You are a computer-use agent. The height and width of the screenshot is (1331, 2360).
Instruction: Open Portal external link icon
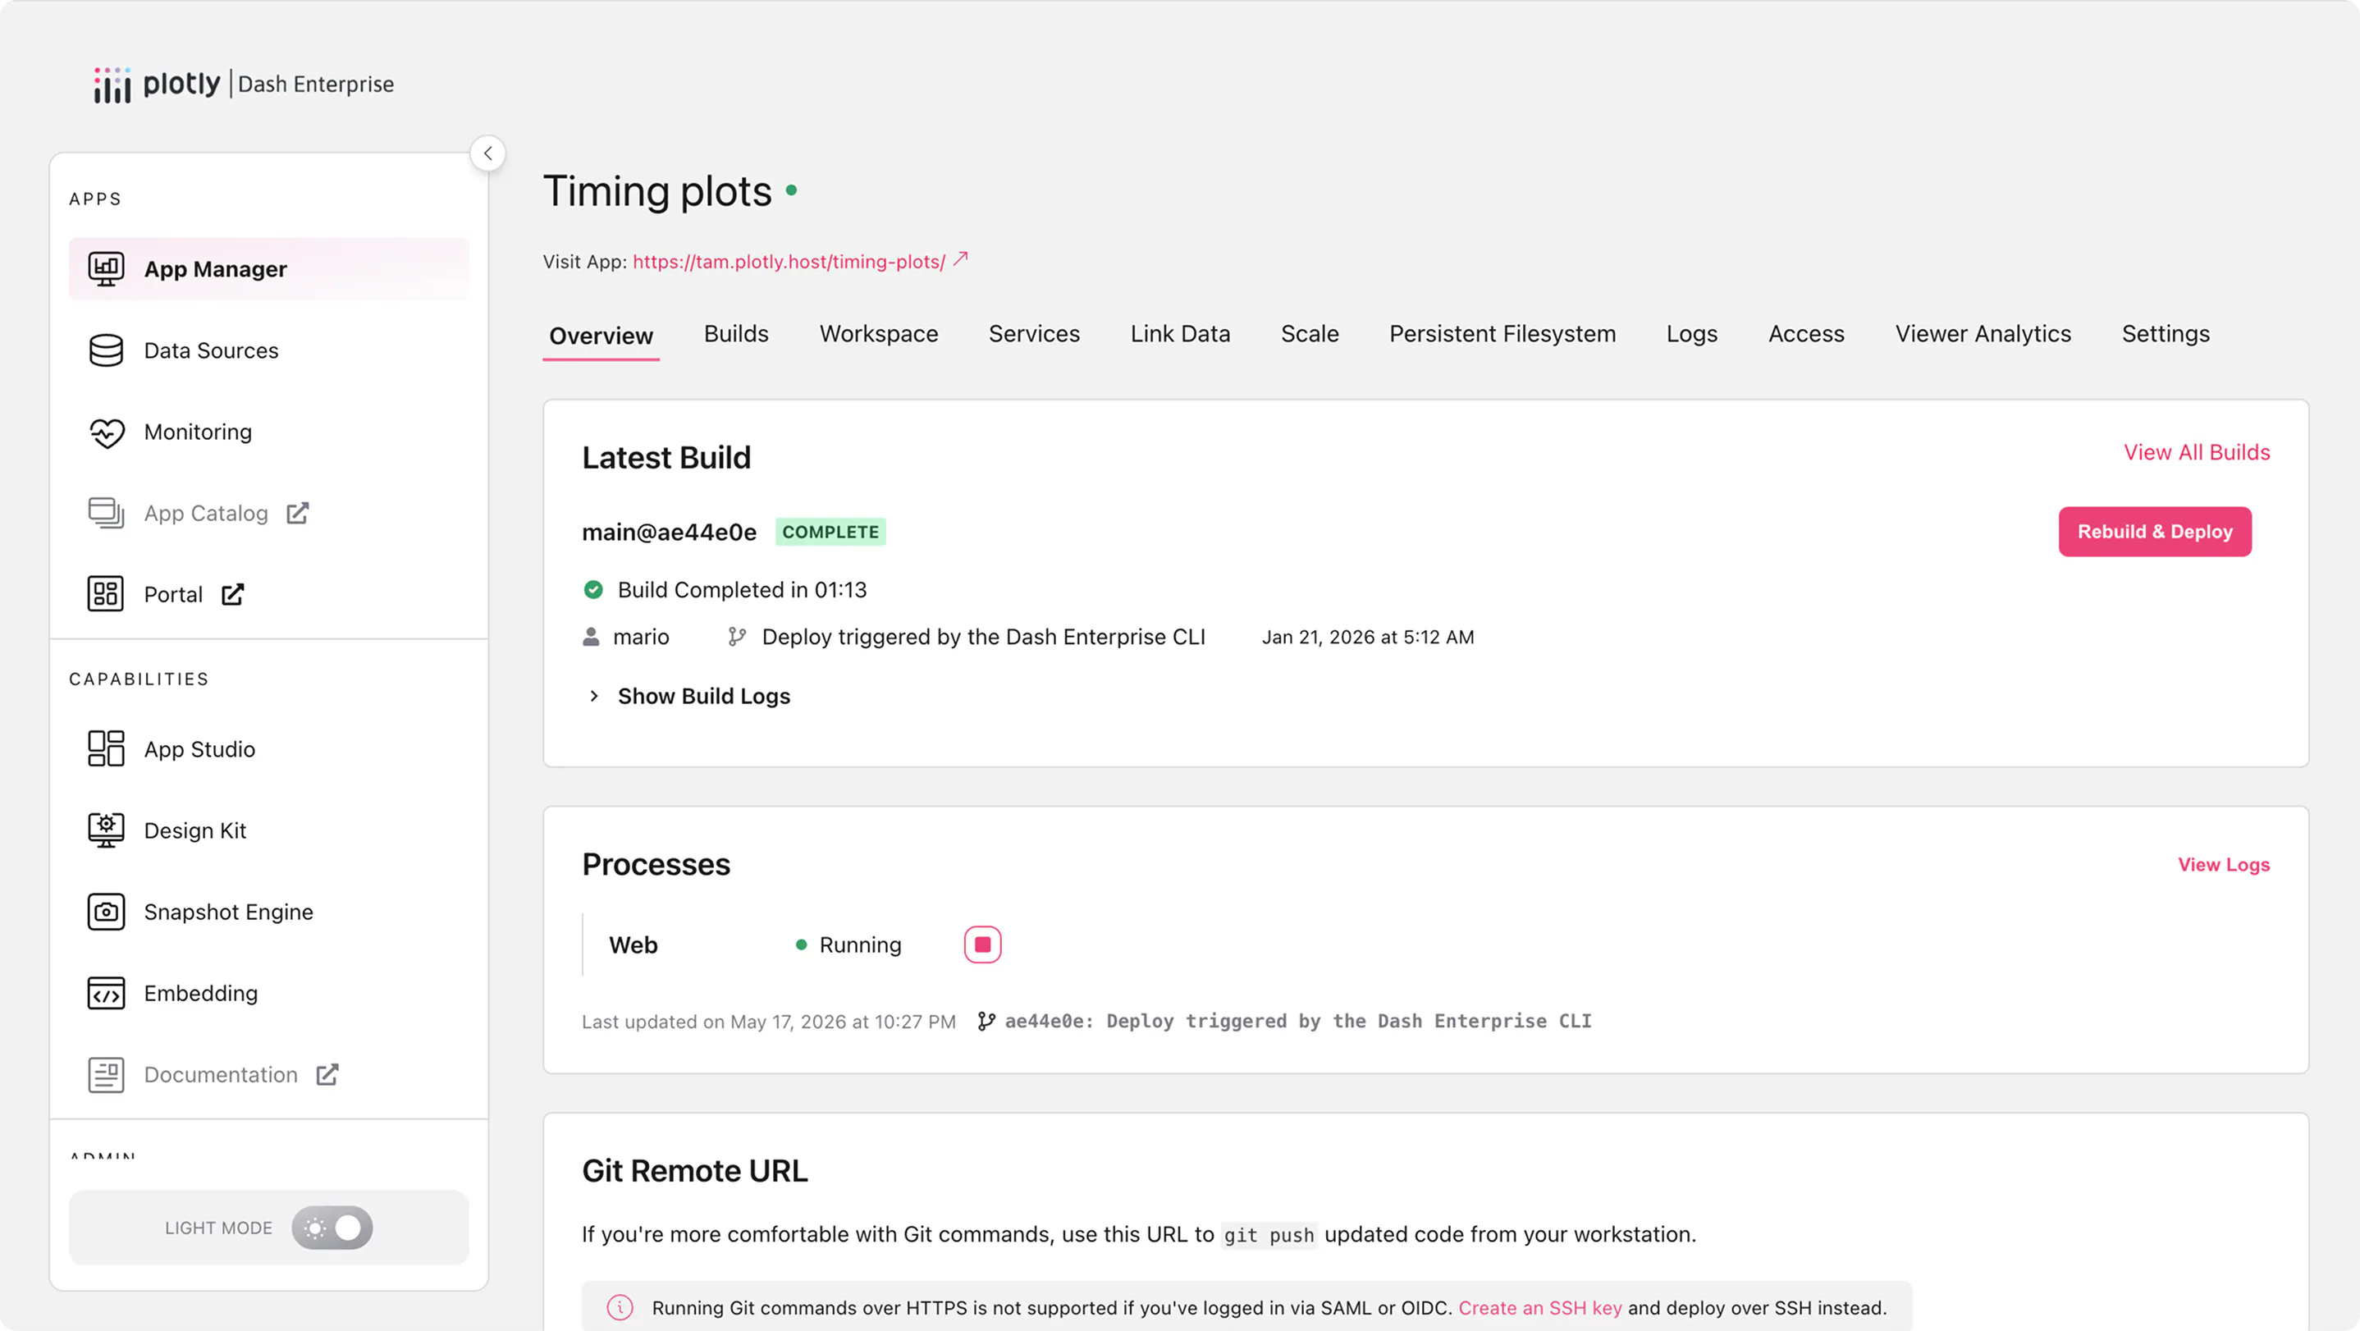point(233,594)
